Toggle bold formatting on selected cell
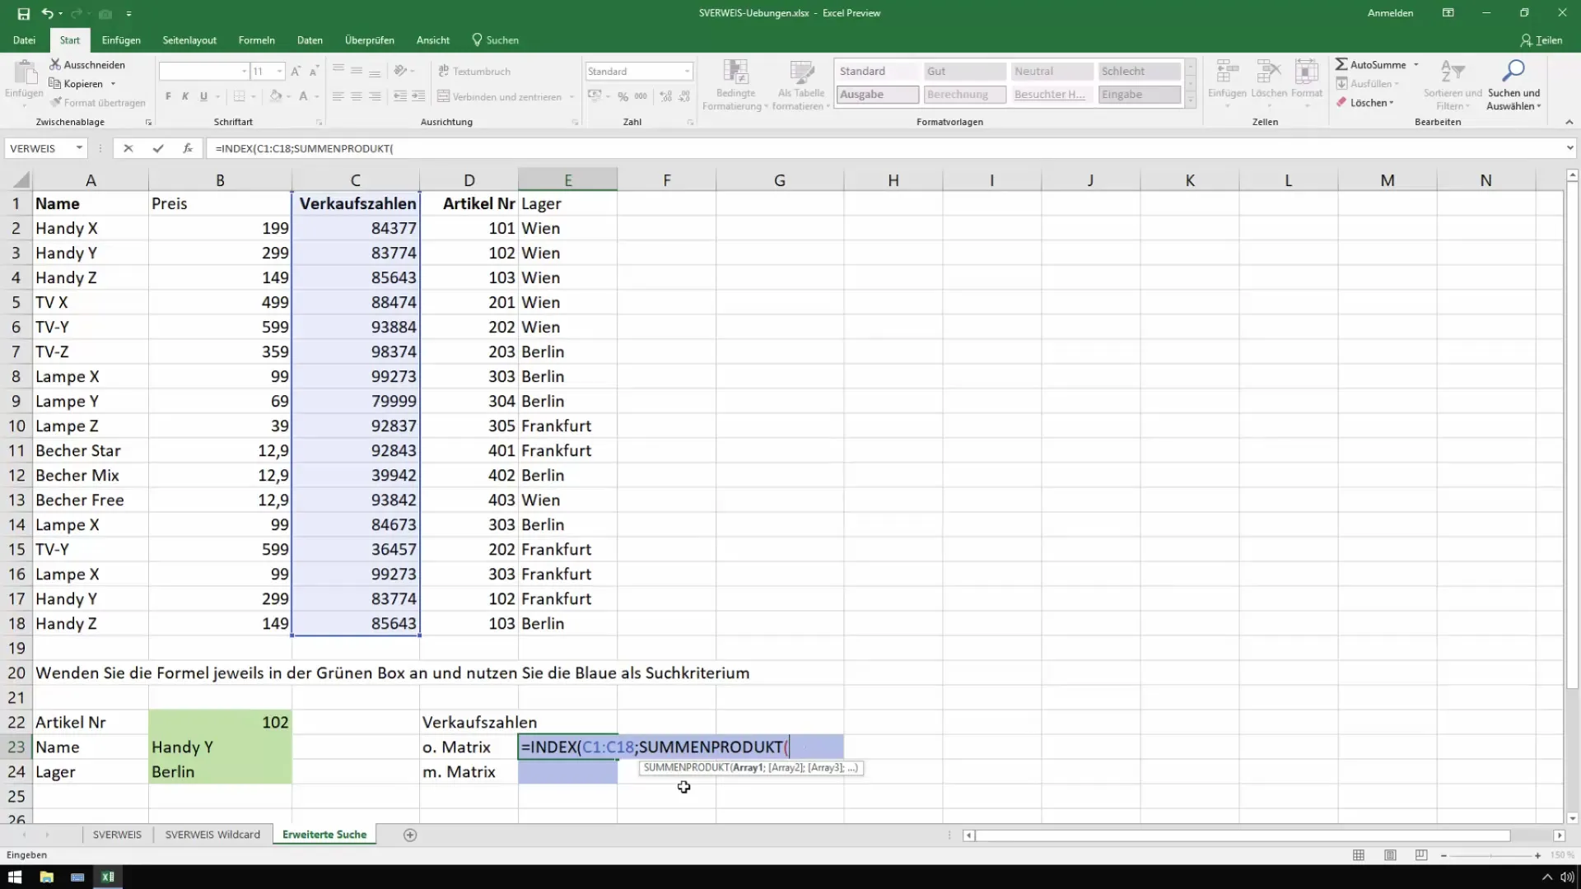The height and width of the screenshot is (889, 1581). [168, 96]
